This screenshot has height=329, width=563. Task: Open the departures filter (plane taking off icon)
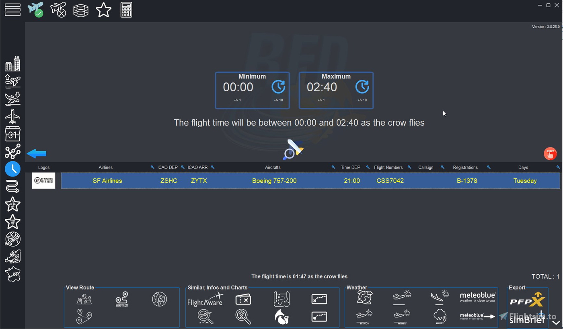(12, 81)
